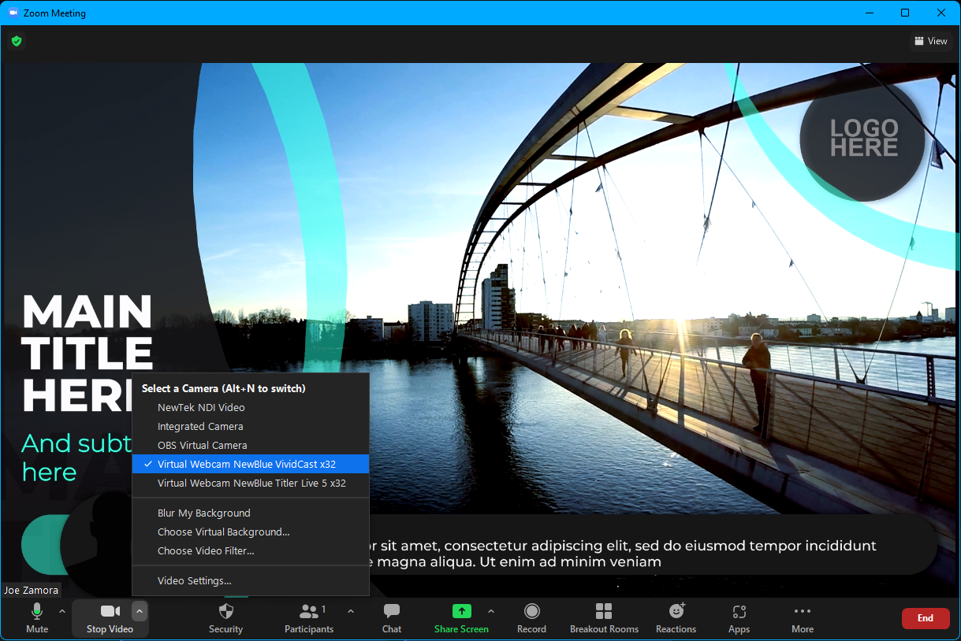Image resolution: width=961 pixels, height=641 pixels.
Task: Click the Security shield icon
Action: [225, 612]
